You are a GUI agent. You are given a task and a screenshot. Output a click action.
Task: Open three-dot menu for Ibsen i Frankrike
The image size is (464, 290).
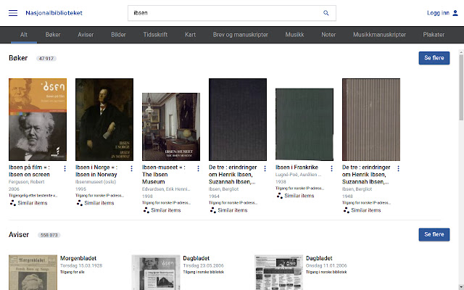[331, 168]
